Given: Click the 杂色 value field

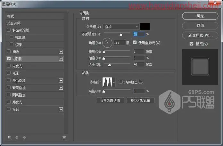Looking at the screenshot, I should [139, 91].
